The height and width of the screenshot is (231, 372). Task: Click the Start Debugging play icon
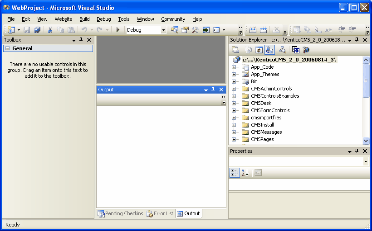(x=117, y=30)
